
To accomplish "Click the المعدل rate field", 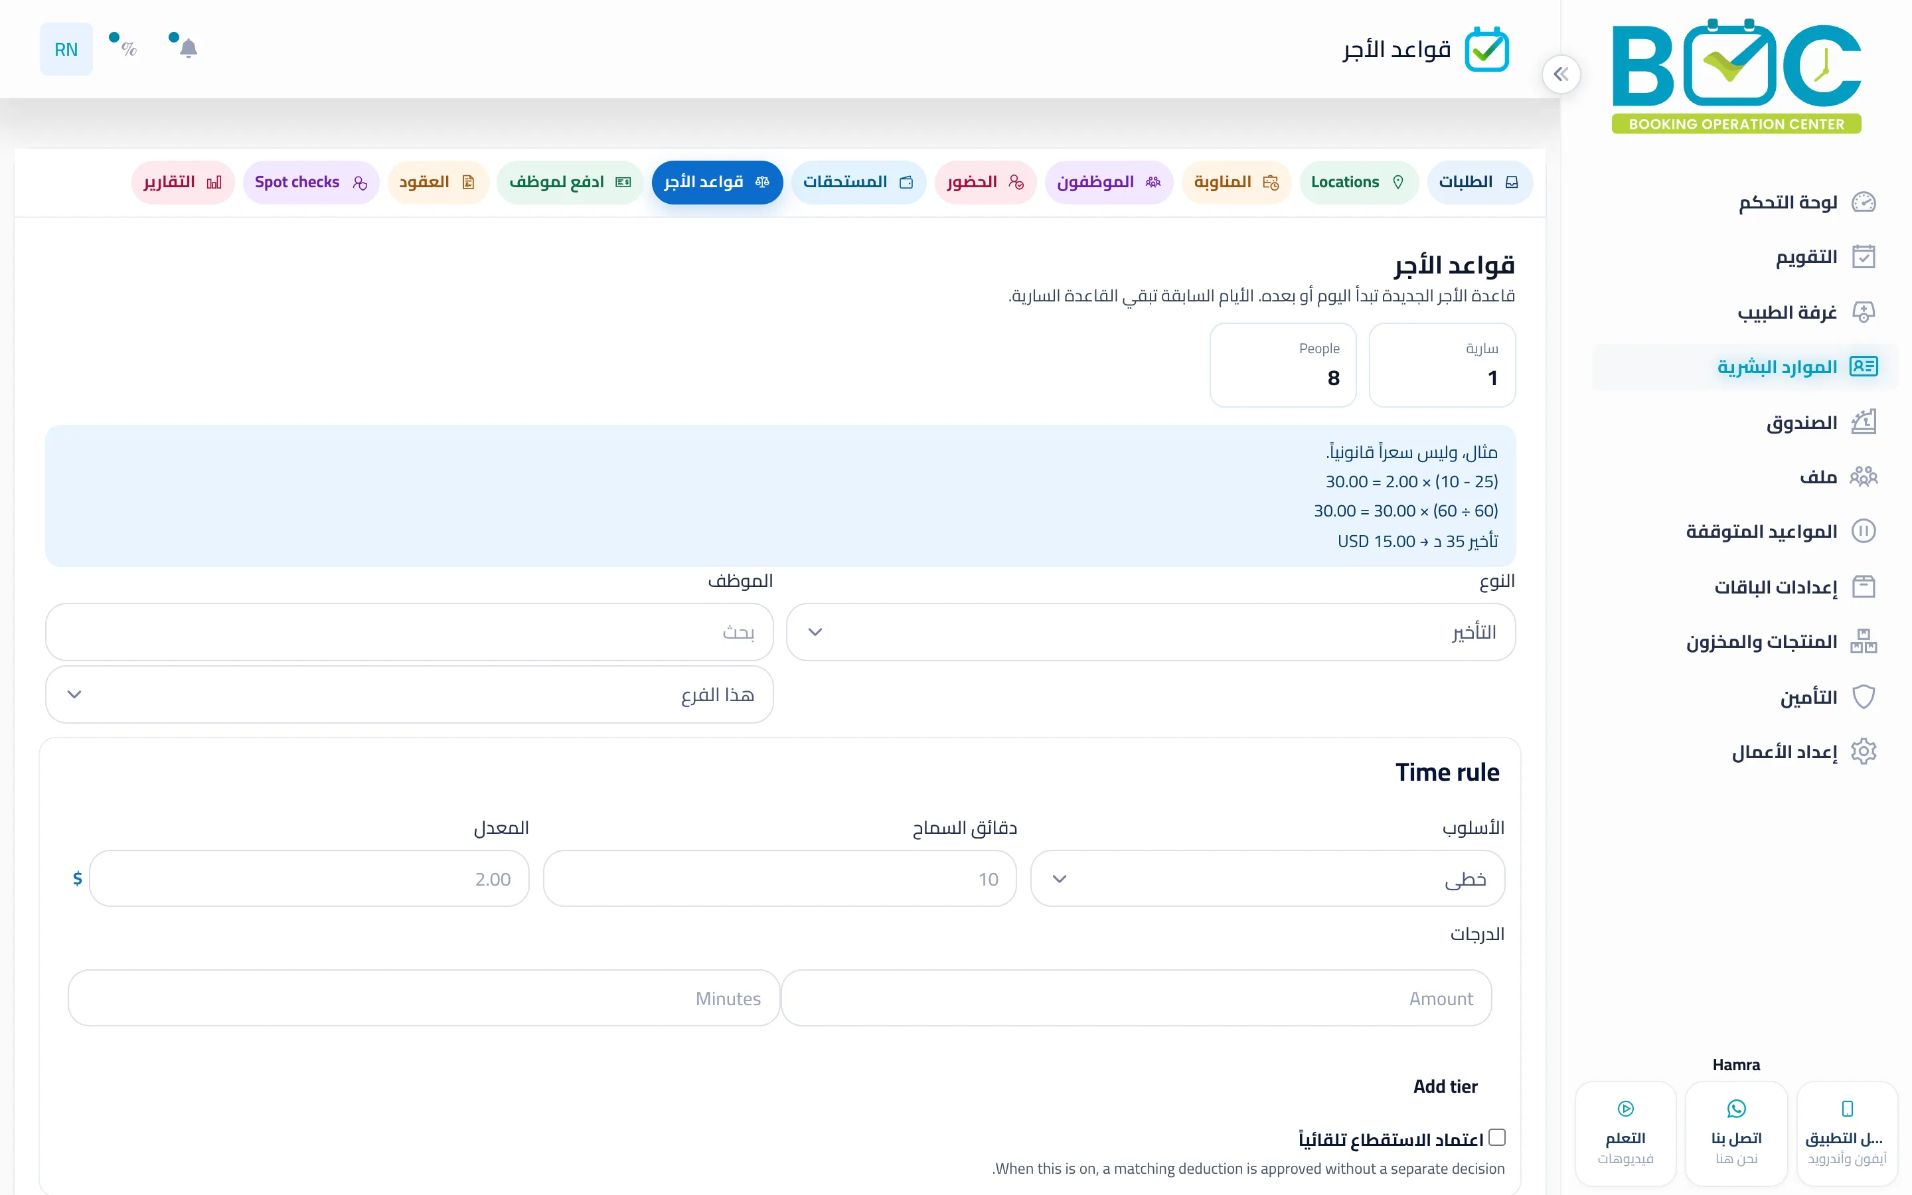I will 309,879.
